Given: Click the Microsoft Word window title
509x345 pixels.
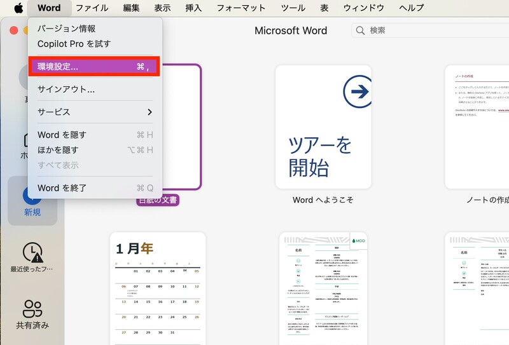Looking at the screenshot, I should tap(291, 30).
